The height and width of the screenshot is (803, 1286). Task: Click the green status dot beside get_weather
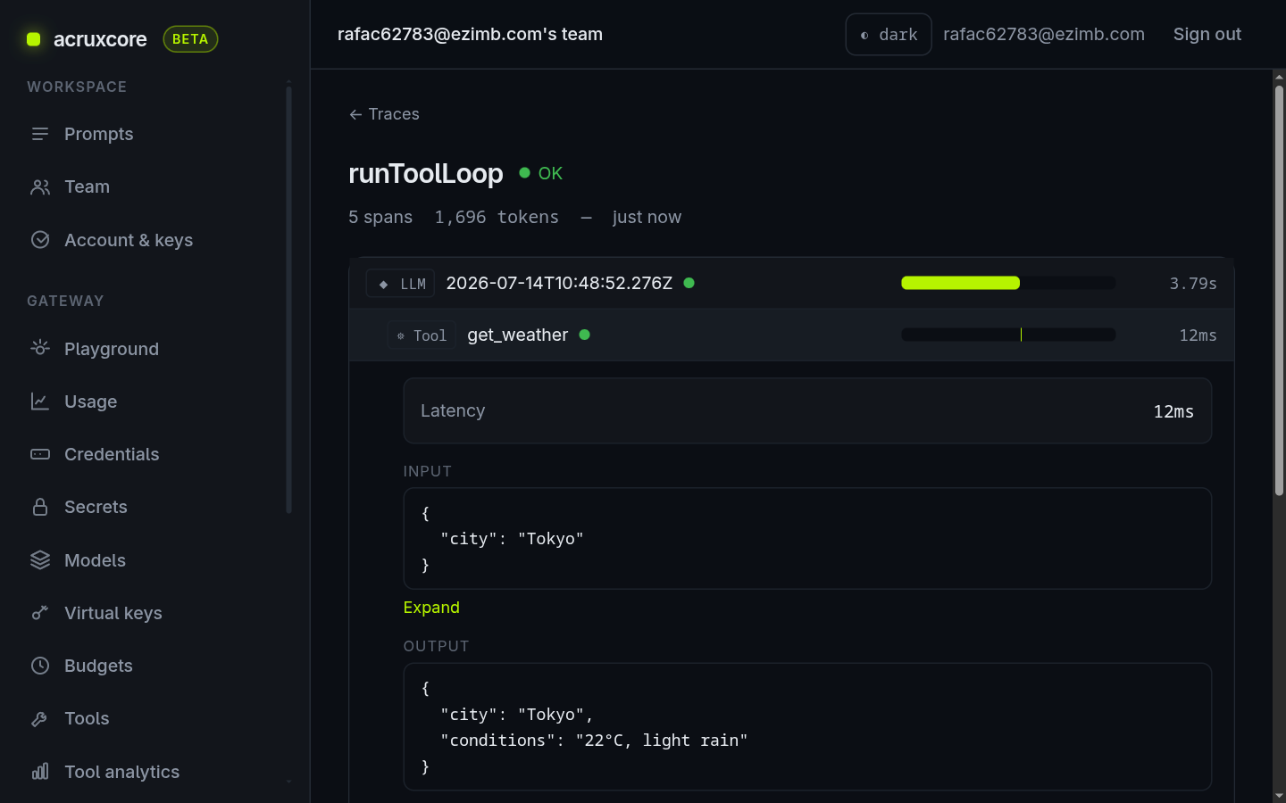[585, 335]
